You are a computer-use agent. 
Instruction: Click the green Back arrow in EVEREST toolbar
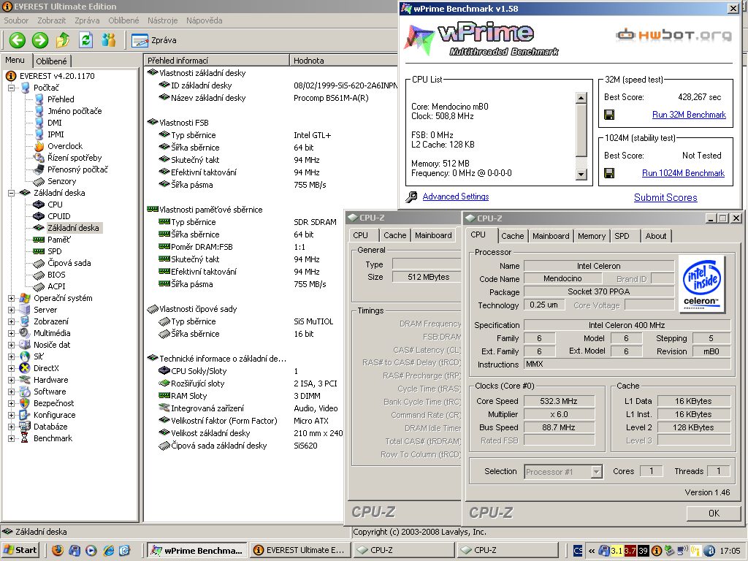(18, 40)
